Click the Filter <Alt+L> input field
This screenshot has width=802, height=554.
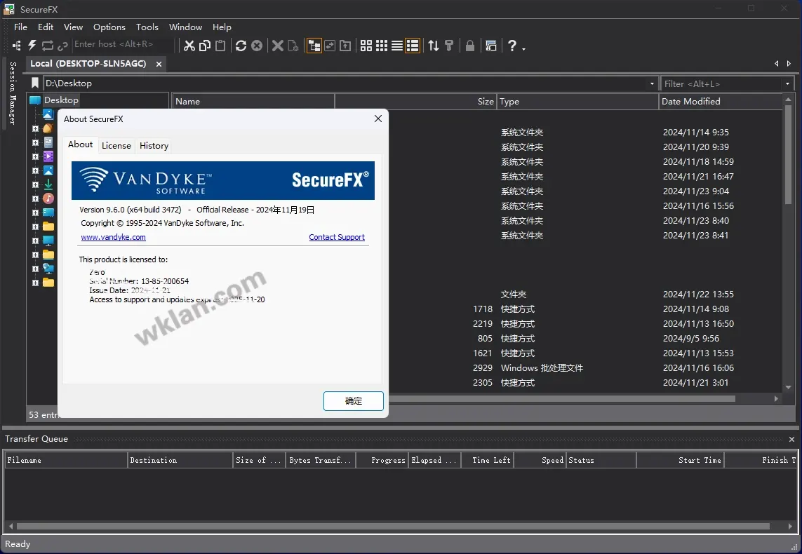(x=722, y=83)
